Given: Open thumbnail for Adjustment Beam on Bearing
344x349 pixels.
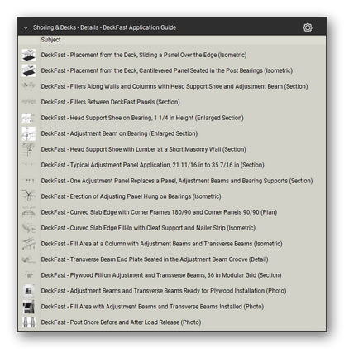Looking at the screenshot, I should coord(29,133).
